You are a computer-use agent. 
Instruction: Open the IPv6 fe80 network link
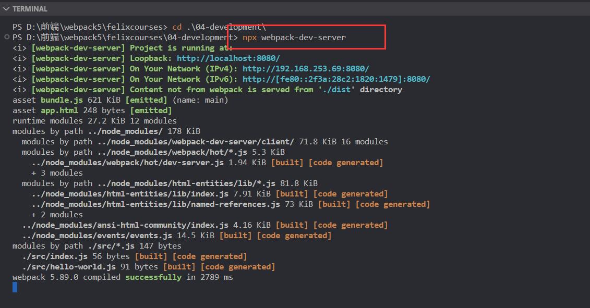point(336,79)
